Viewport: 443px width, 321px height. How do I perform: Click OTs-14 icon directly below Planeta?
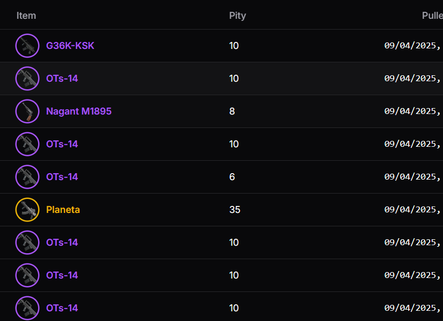(27, 242)
